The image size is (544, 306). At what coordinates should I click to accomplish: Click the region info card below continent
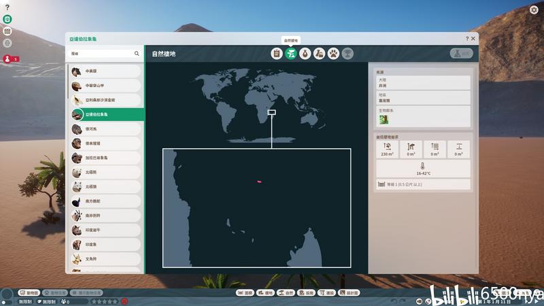click(x=423, y=98)
